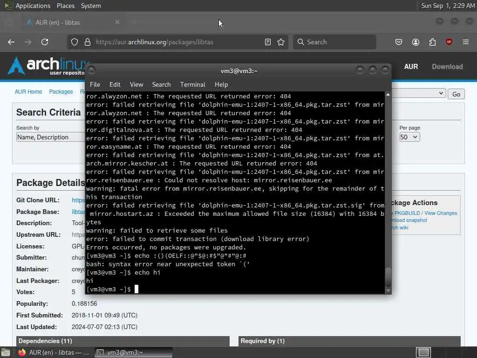Image resolution: width=477 pixels, height=358 pixels.
Task: Open the PKGBUILD link
Action: pyautogui.click(x=407, y=213)
